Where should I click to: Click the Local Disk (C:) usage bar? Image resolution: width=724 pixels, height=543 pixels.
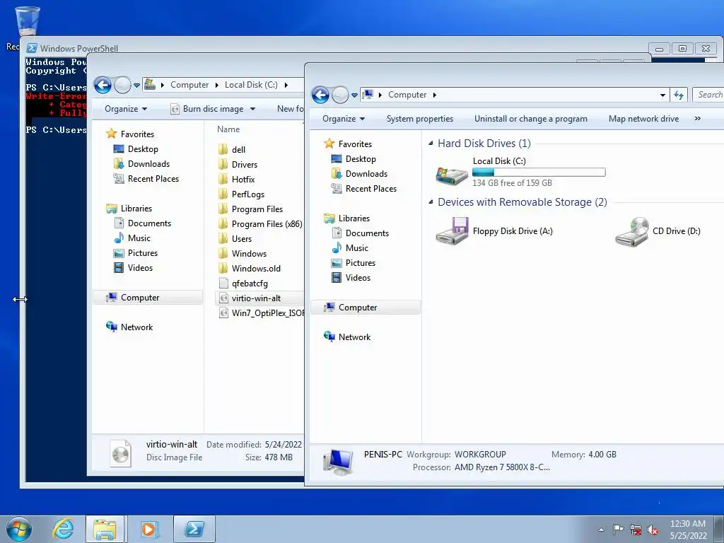[x=539, y=173]
